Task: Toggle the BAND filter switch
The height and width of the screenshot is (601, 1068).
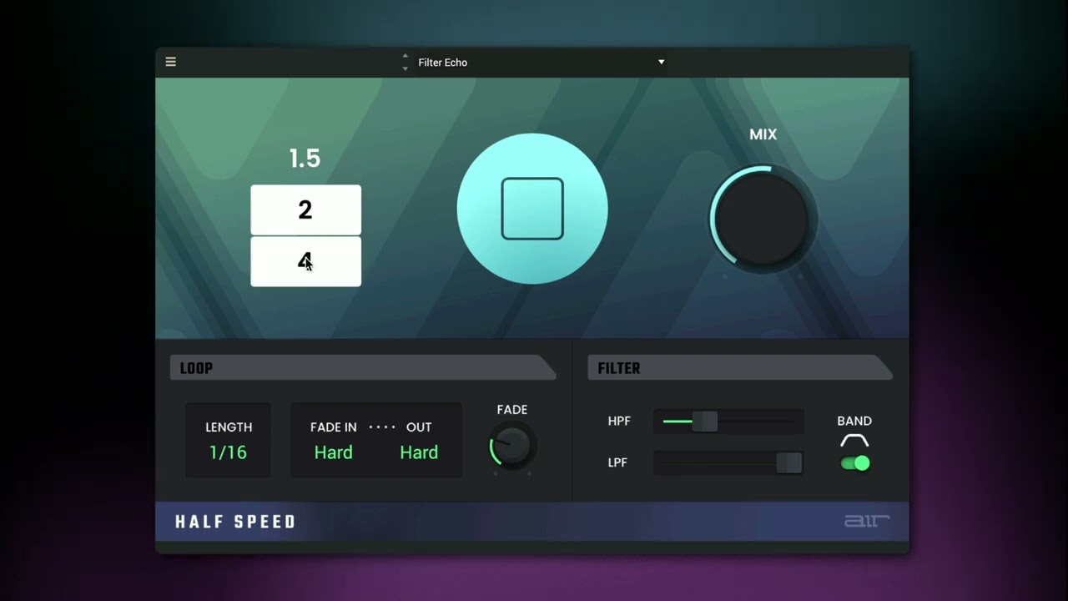Action: click(x=855, y=463)
